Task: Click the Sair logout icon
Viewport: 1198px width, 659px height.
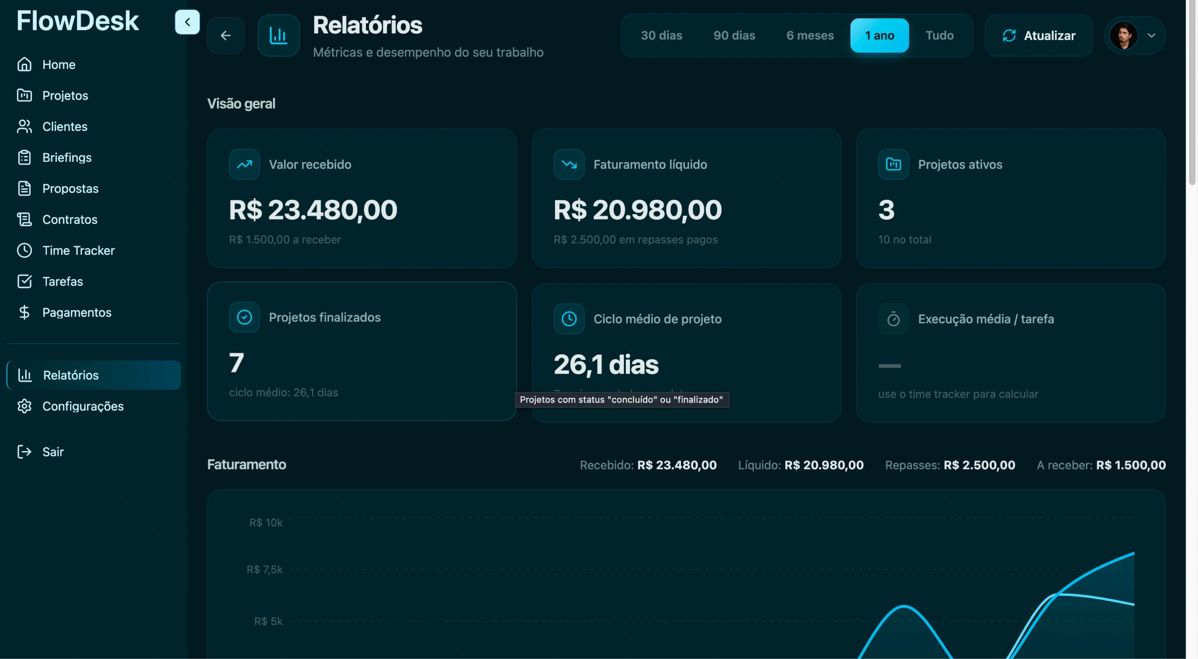Action: point(24,451)
